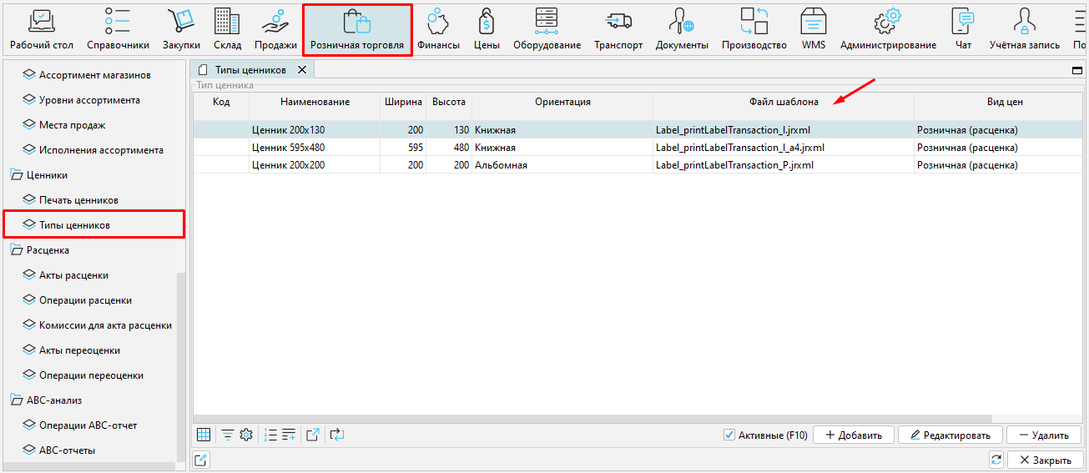Select the Типы ценников tab
The height and width of the screenshot is (473, 1089).
[250, 70]
